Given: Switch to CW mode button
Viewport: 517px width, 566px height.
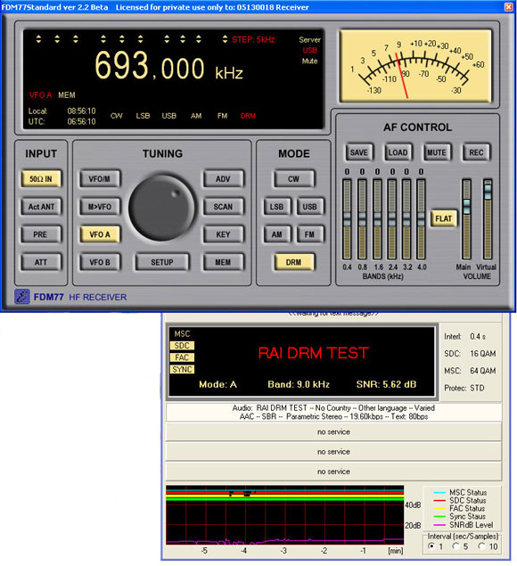Looking at the screenshot, I should pyautogui.click(x=293, y=179).
